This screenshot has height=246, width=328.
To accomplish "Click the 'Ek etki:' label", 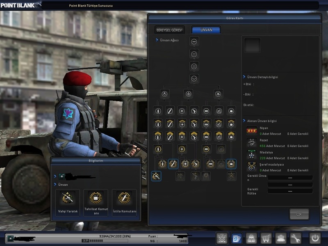I will tap(249, 105).
